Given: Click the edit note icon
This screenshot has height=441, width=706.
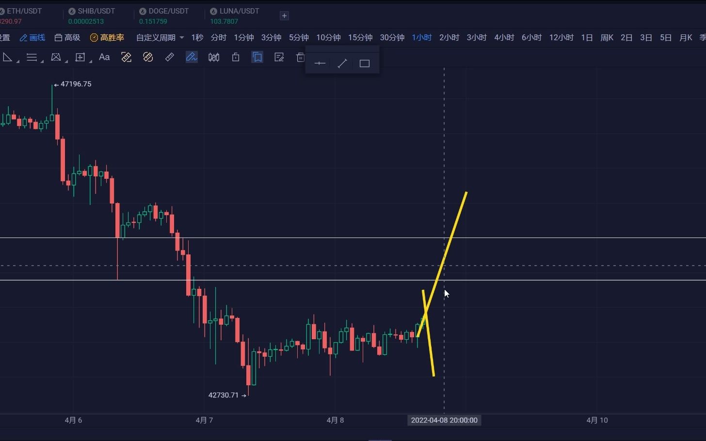Looking at the screenshot, I should [279, 57].
